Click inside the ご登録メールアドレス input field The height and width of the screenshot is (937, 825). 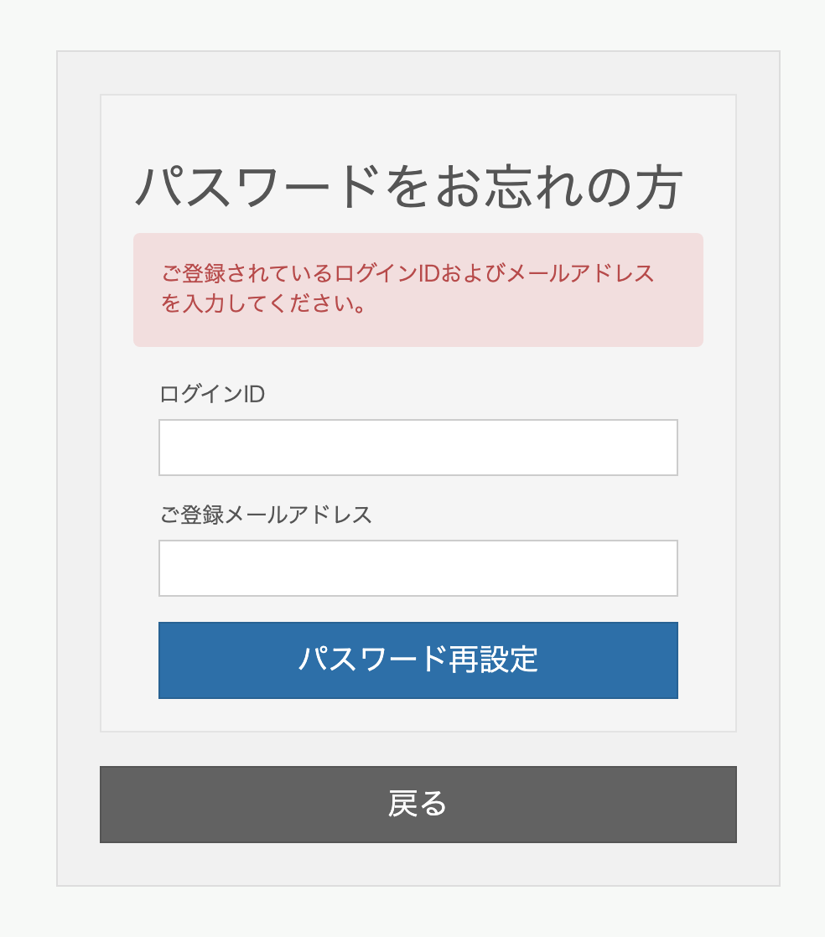[x=417, y=568]
